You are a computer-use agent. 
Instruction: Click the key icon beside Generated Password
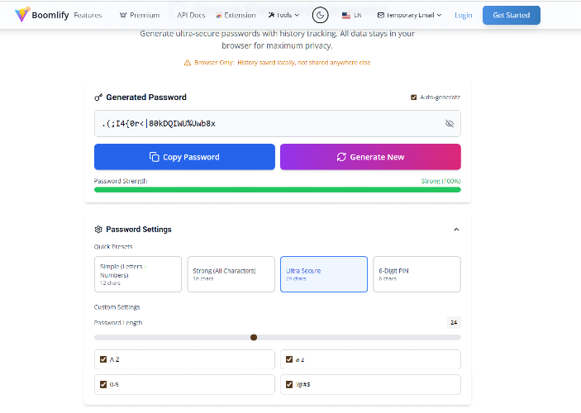(x=98, y=97)
